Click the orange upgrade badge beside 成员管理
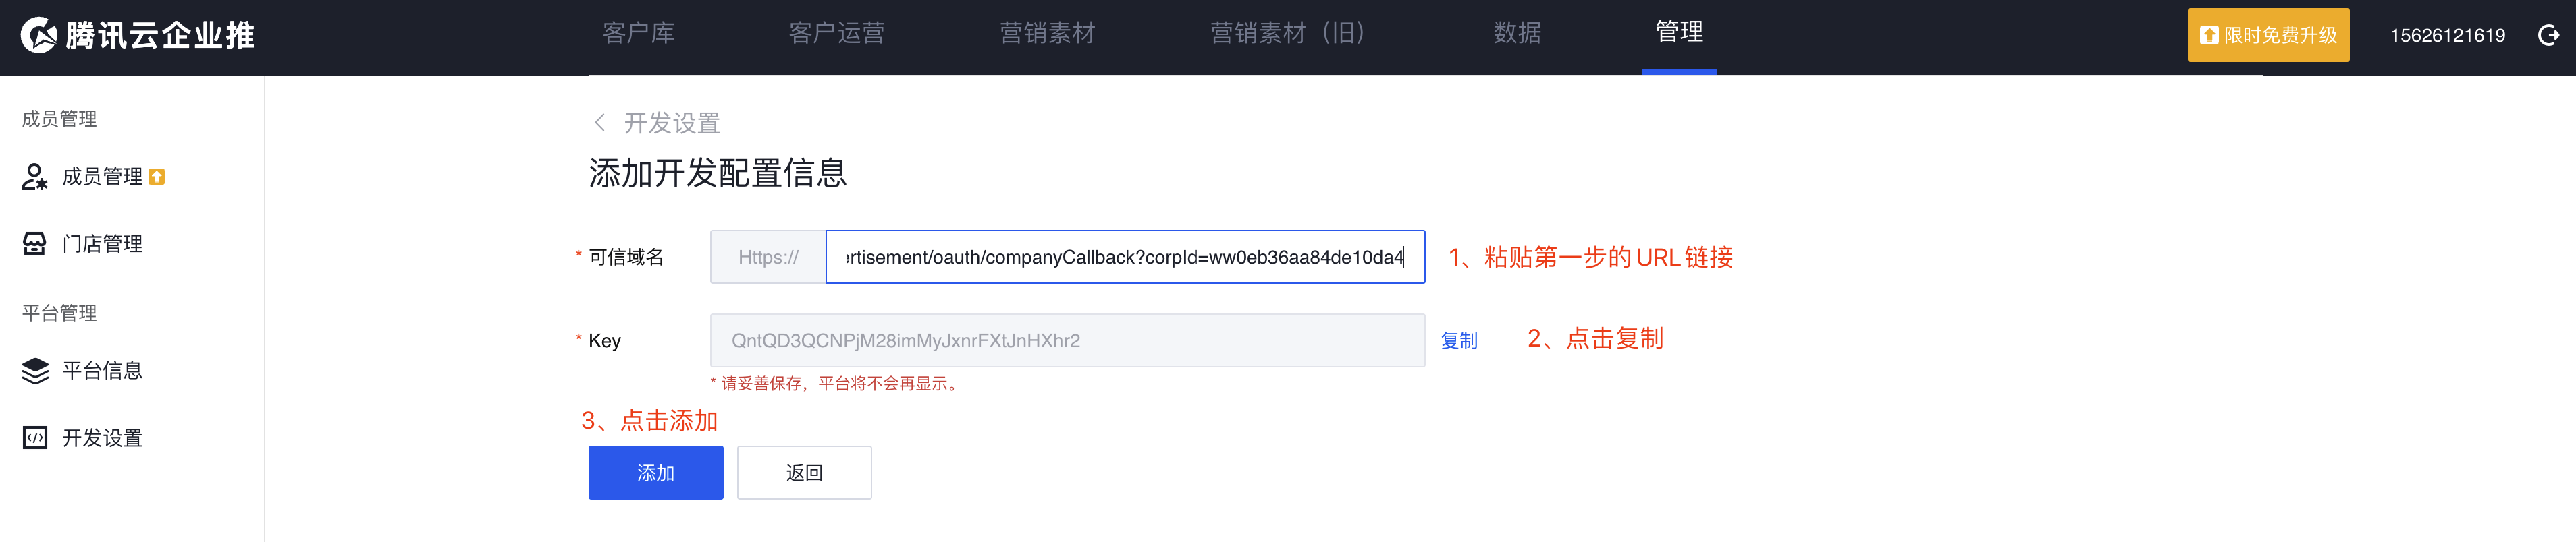 [156, 177]
